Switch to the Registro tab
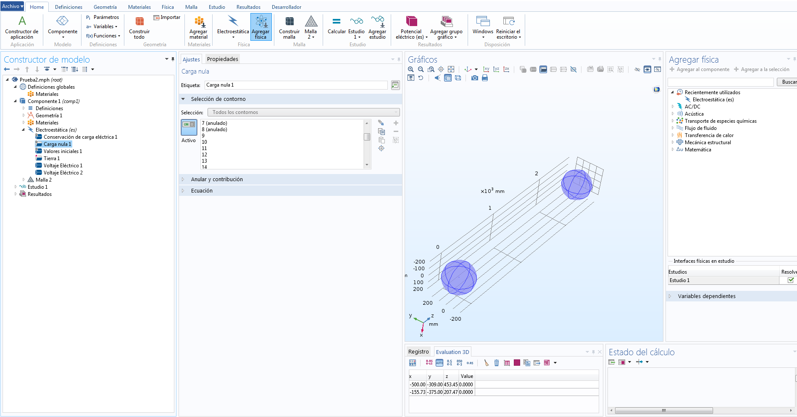This screenshot has width=797, height=417. pyautogui.click(x=418, y=352)
